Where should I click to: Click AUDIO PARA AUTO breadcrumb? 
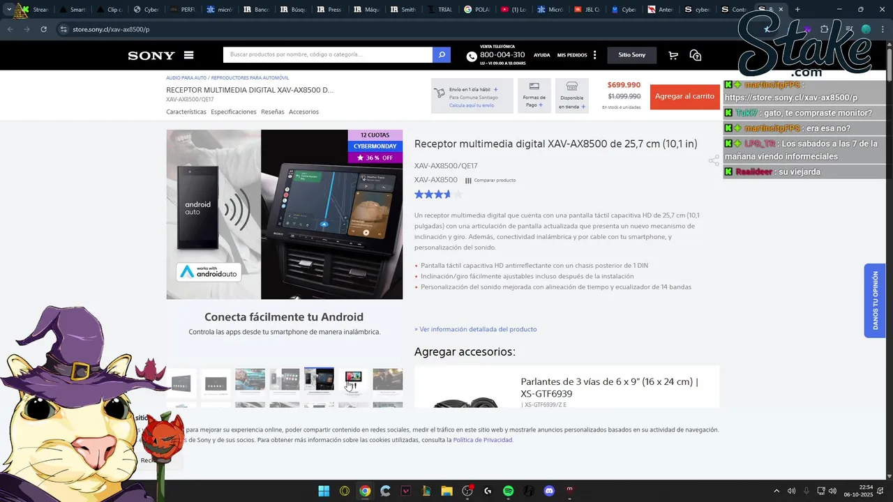point(186,78)
